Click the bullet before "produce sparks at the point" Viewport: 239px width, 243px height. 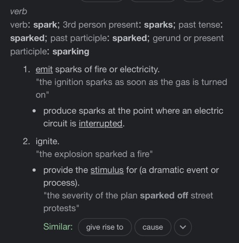coord(34,111)
